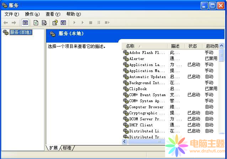
Task: Sort by the 状态 column header
Action: [x=192, y=46]
